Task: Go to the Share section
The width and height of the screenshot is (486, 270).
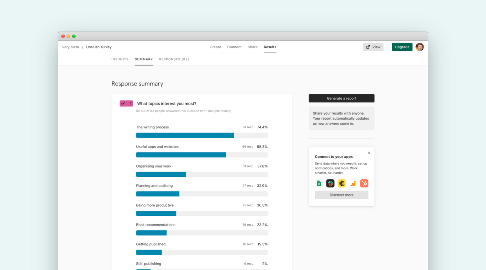Action: (253, 47)
